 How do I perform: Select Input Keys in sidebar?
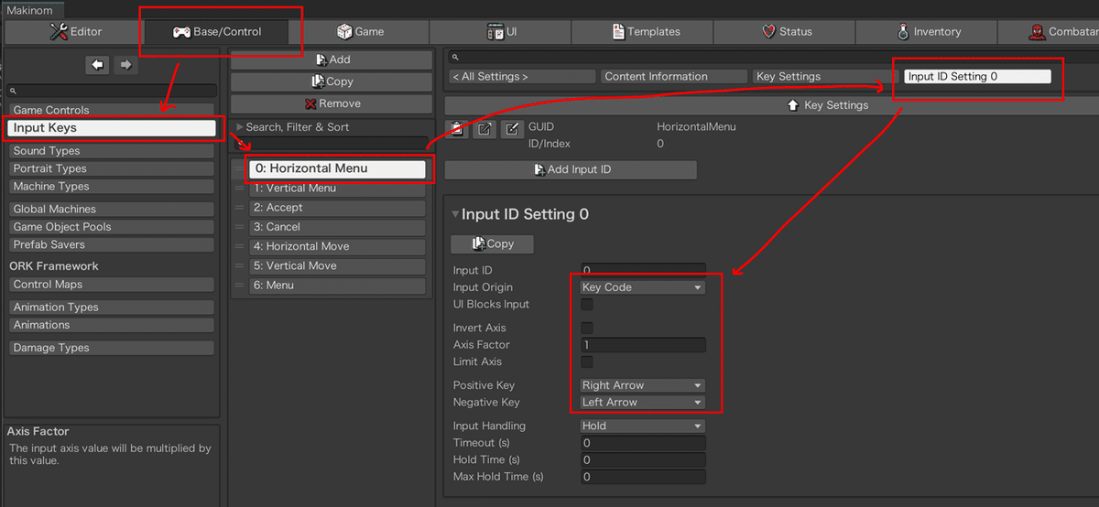[112, 128]
